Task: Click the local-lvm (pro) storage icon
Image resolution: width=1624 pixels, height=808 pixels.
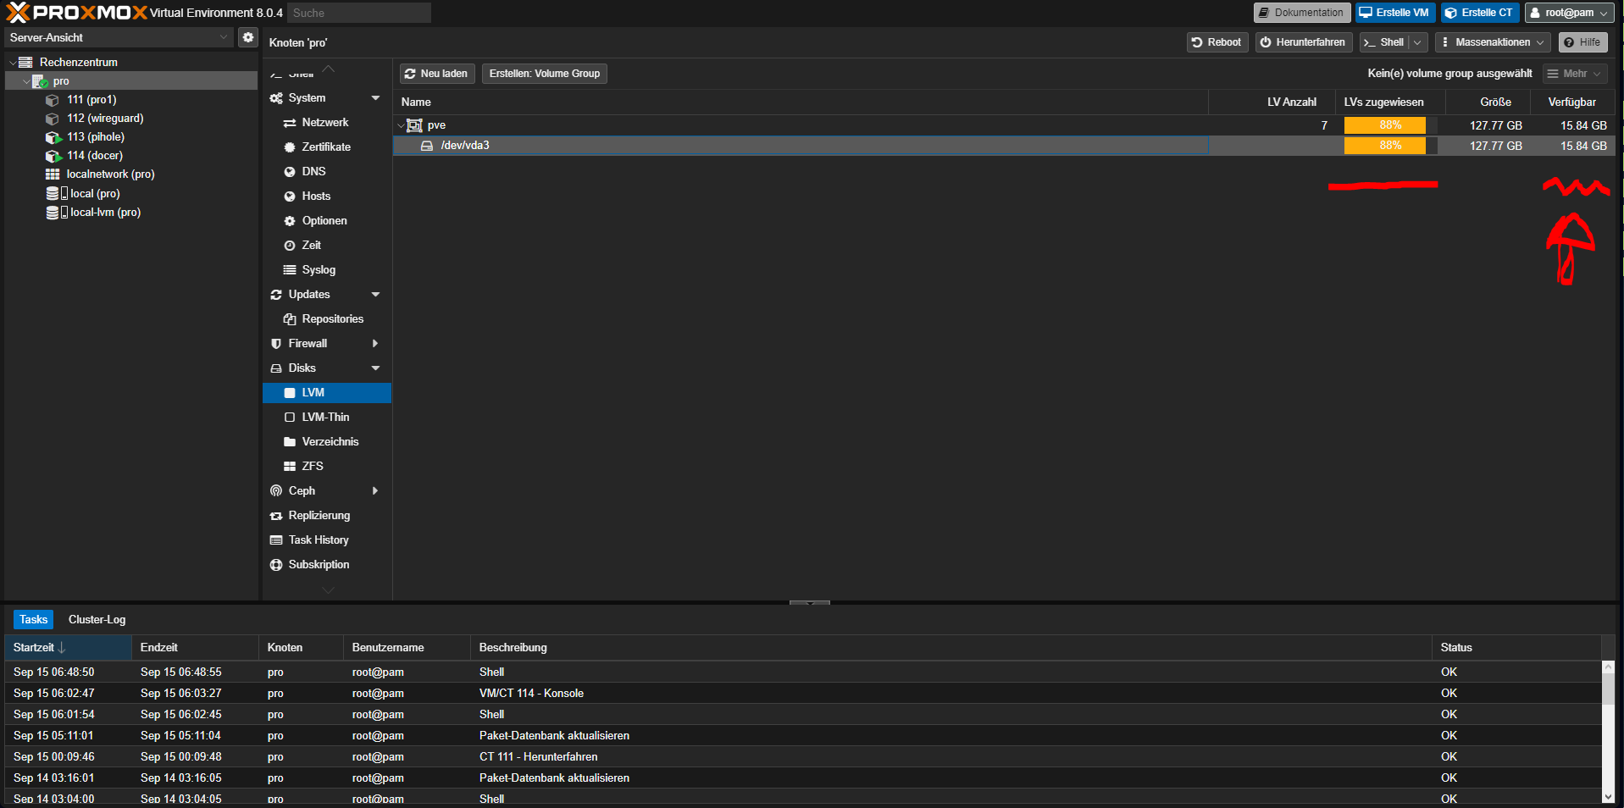Action: [56, 213]
